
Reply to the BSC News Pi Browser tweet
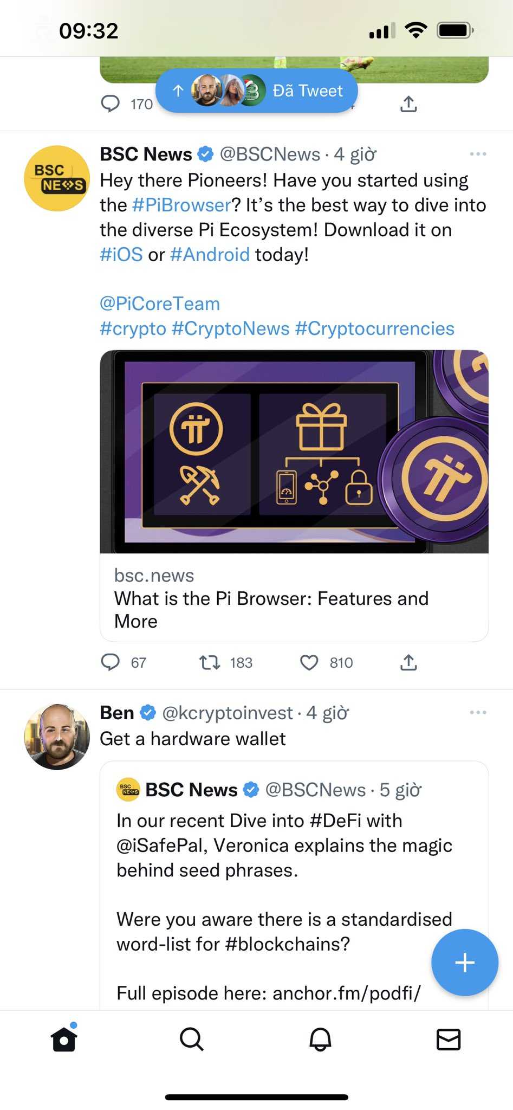[111, 662]
